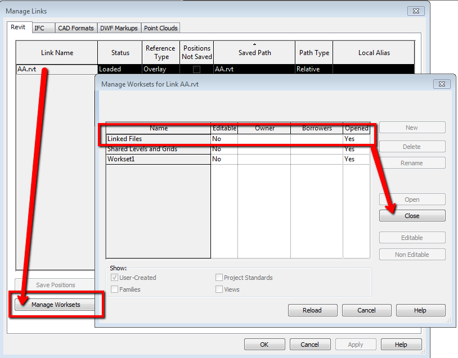Create a New workset

pyautogui.click(x=411, y=127)
